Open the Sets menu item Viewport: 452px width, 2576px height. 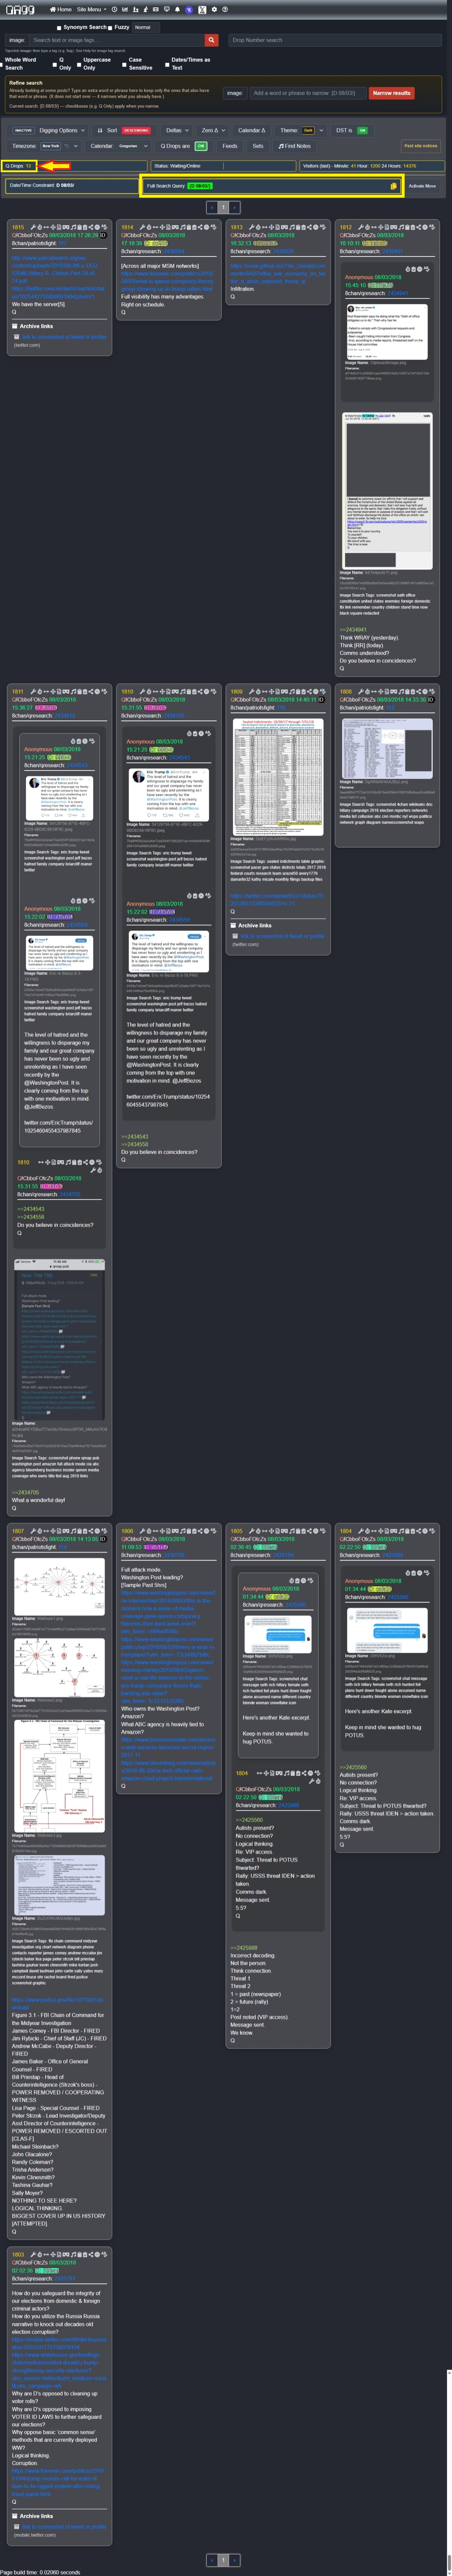click(258, 146)
